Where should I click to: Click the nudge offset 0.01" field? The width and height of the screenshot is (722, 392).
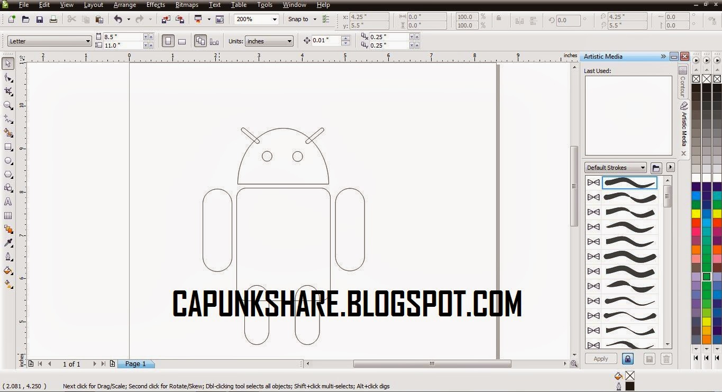326,41
